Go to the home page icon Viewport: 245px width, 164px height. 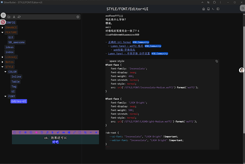203,9
